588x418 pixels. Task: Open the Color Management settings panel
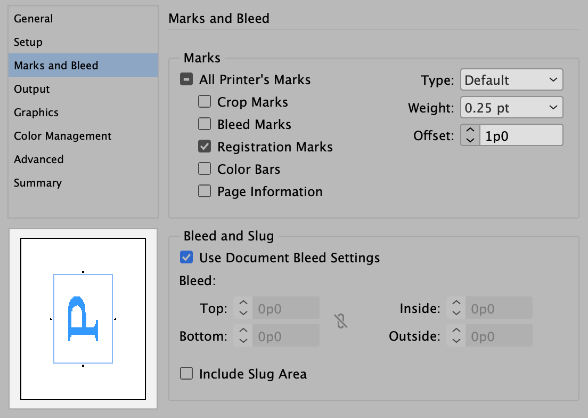point(62,136)
